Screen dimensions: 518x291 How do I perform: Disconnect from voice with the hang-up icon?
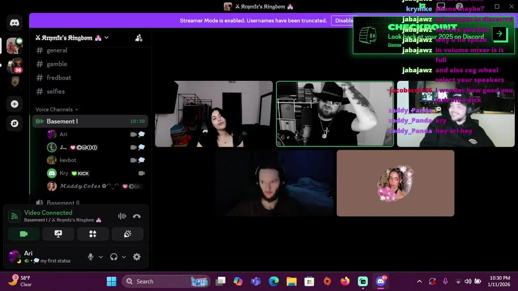tap(137, 216)
